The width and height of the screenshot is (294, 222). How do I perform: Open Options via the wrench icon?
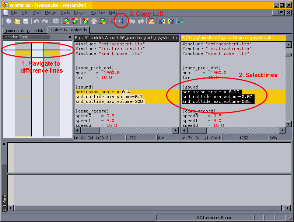pos(151,21)
